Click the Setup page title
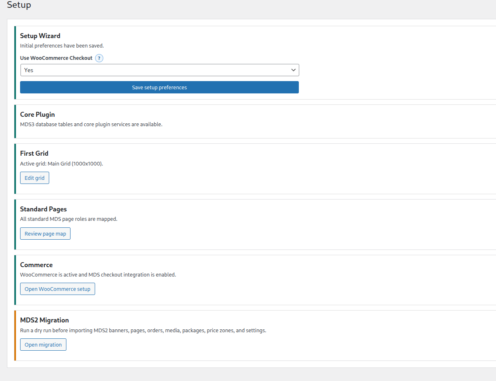The width and height of the screenshot is (496, 381). tap(19, 5)
